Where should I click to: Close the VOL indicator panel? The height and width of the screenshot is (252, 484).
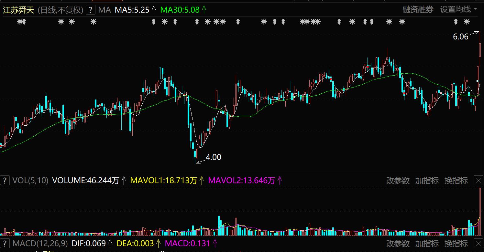click(478, 180)
